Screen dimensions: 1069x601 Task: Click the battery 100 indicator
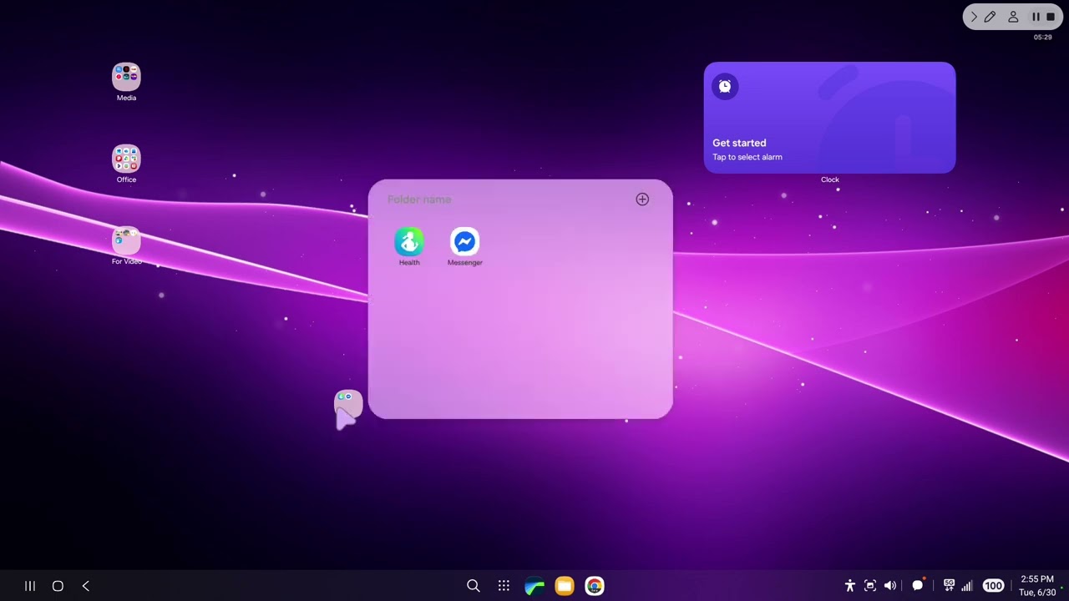click(993, 586)
